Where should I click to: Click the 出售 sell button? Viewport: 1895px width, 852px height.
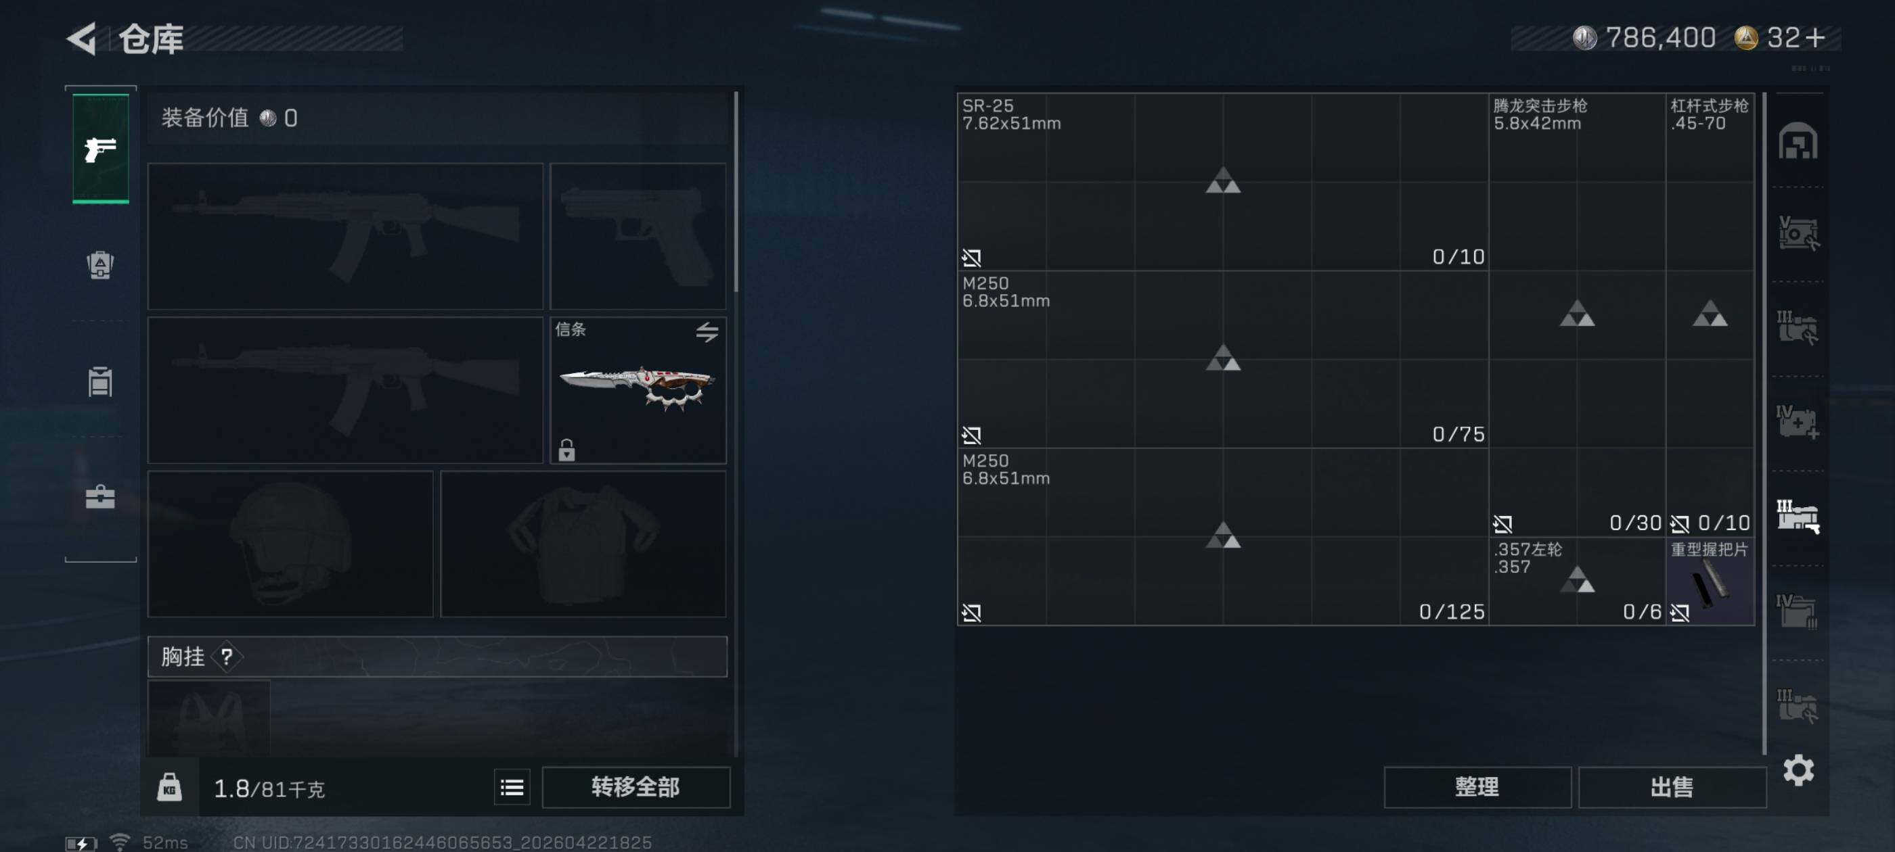click(x=1672, y=787)
